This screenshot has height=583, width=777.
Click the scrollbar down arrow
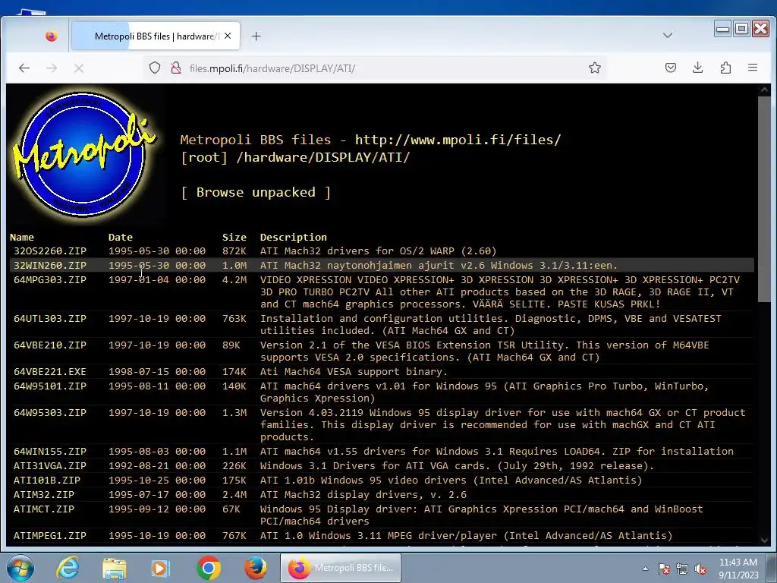(x=764, y=540)
